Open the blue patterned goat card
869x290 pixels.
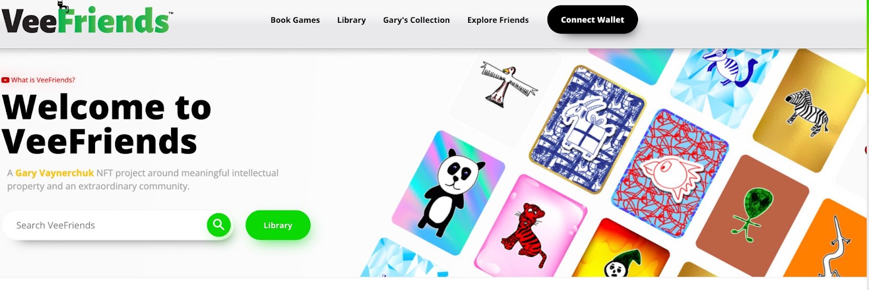click(x=588, y=129)
